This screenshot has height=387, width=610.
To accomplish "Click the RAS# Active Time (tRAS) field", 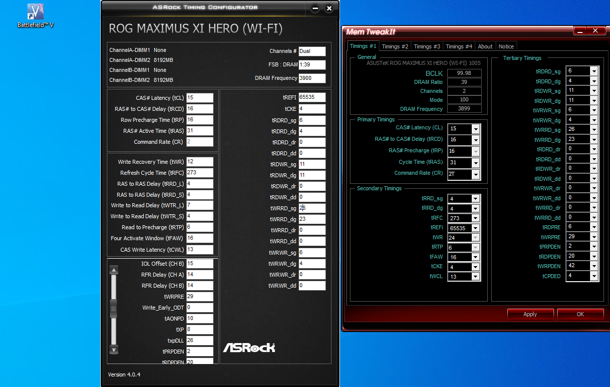I will pos(200,131).
